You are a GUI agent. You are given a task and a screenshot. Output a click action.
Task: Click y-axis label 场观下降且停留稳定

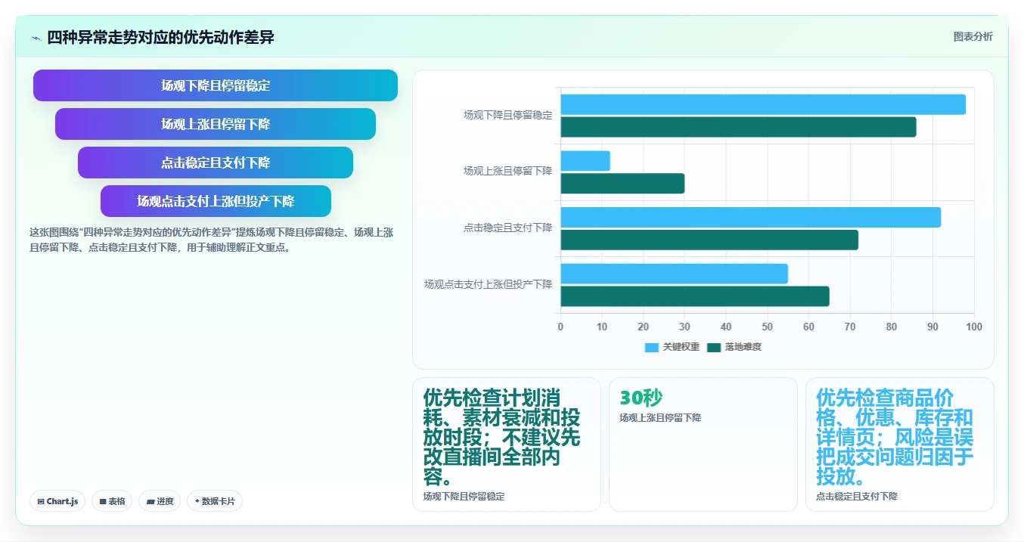point(507,115)
